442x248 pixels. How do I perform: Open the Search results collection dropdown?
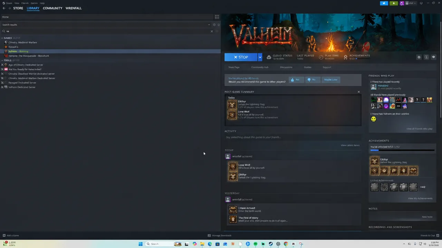click(x=209, y=25)
